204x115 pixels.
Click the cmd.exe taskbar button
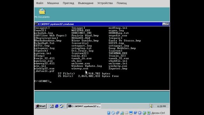[x=84, y=106]
